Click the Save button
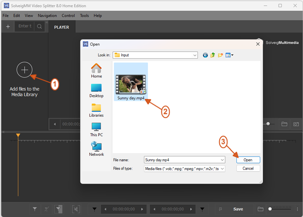This screenshot has height=217, width=303. (x=238, y=209)
